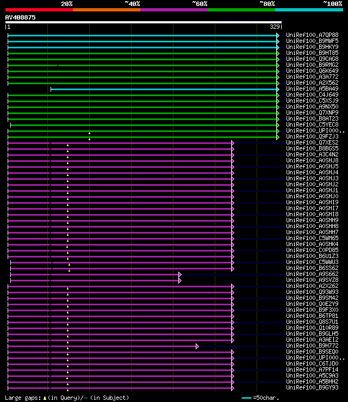Viewport: 348px width, 402px height.
Task: Select the UniRef100_C5YEC8 label
Action: coord(312,124)
